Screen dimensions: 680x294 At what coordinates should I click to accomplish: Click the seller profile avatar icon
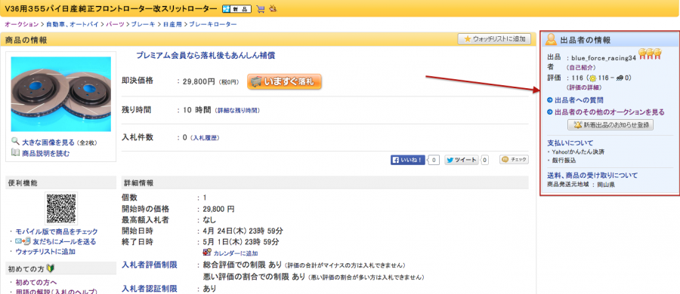coord(552,39)
